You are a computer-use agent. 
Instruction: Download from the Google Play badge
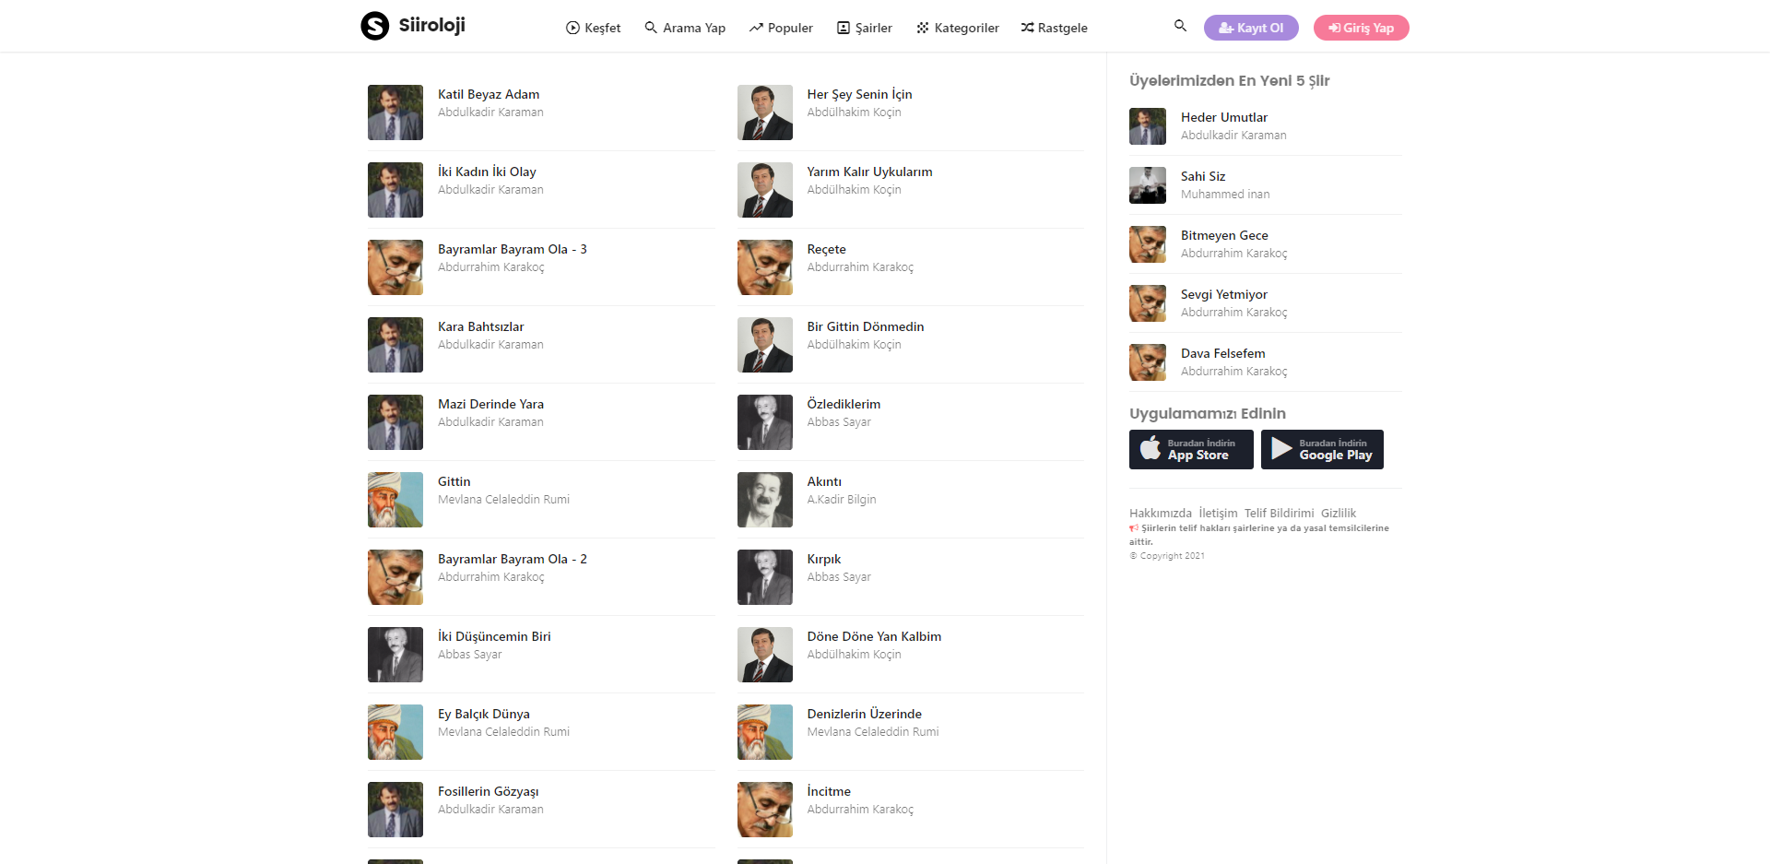click(1322, 449)
